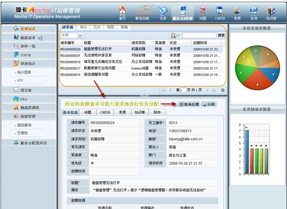This screenshot has width=287, height=209.
Task: Switch to the 视图 tab
Action: pos(111,27)
